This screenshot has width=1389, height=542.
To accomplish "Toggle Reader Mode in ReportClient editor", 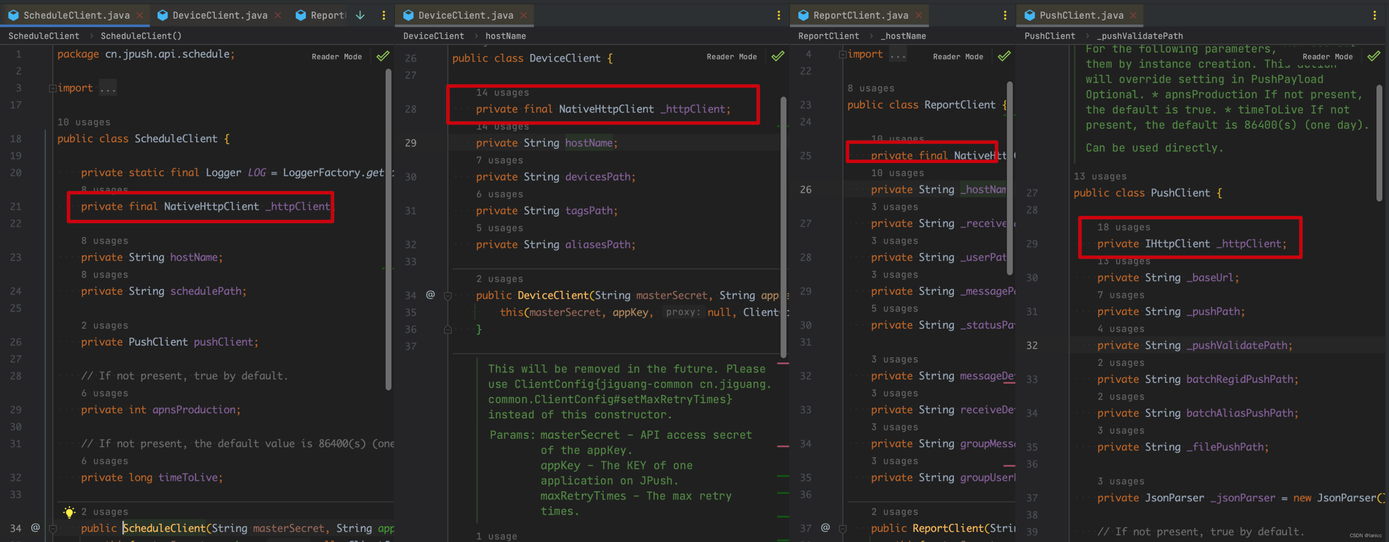I will point(958,56).
